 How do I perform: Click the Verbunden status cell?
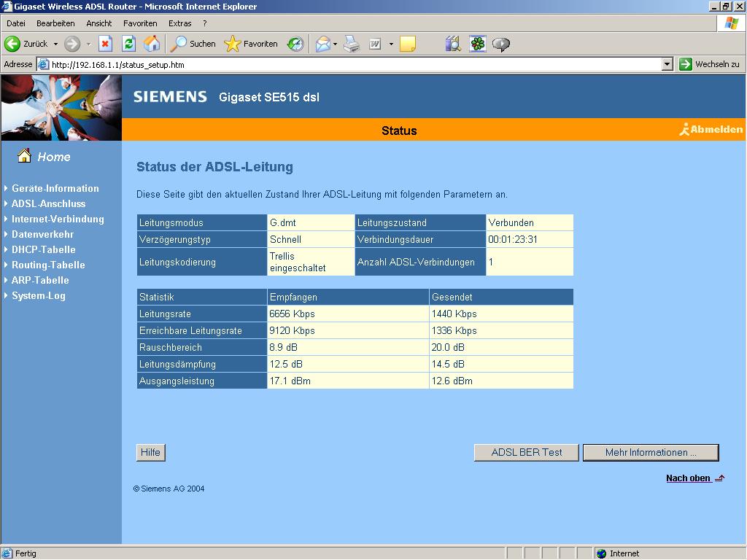[530, 222]
